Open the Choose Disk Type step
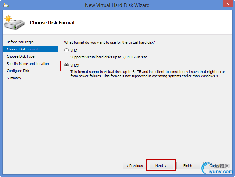 pyautogui.click(x=20, y=56)
